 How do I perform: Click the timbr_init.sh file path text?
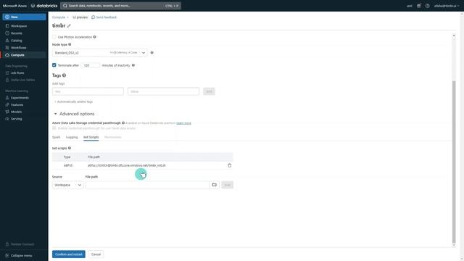click(127, 165)
